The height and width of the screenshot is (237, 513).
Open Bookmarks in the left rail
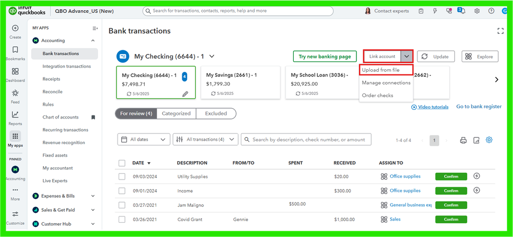[x=15, y=50]
